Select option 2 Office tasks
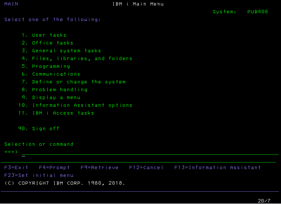This screenshot has height=204, width=281. pyautogui.click(x=47, y=43)
